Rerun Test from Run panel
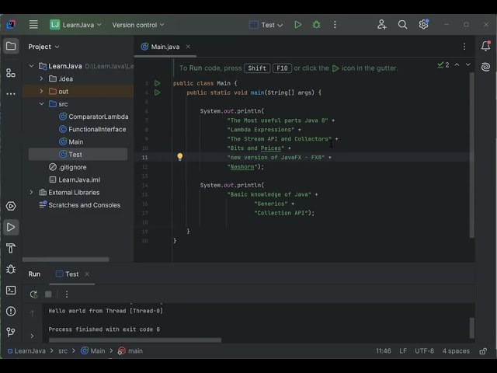The width and height of the screenshot is (497, 373). [x=33, y=295]
